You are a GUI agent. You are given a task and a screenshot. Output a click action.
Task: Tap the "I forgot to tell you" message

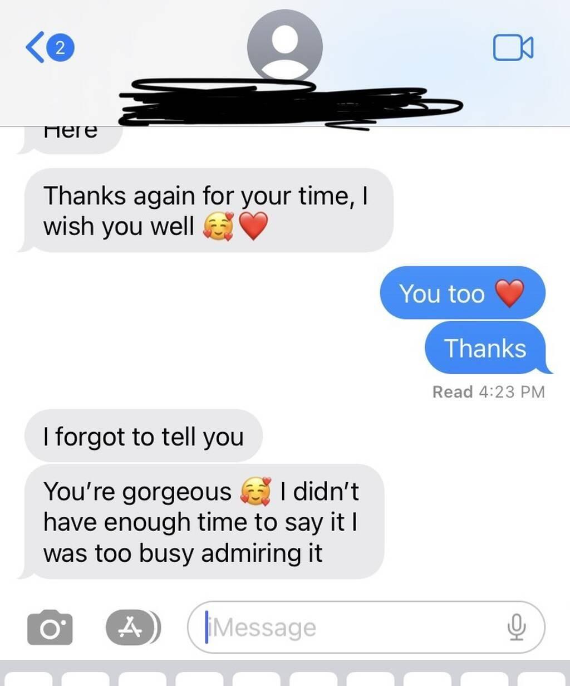[x=144, y=436]
